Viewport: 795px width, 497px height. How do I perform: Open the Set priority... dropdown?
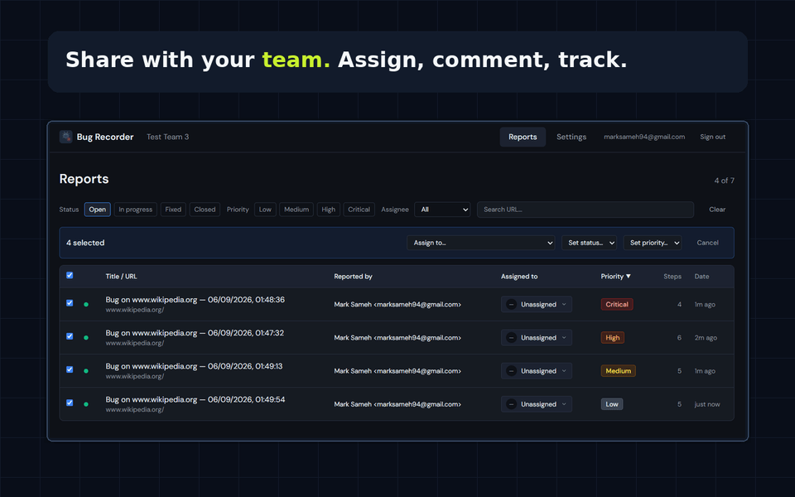[653, 243]
